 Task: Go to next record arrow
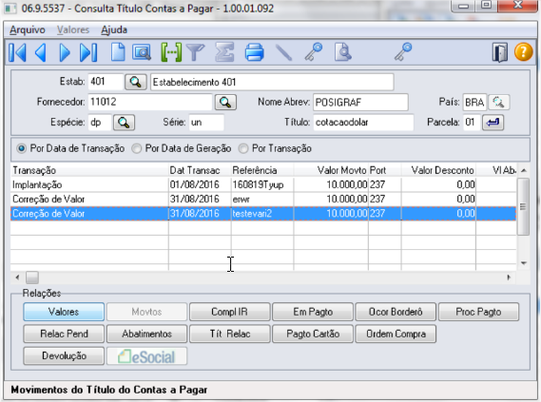[65, 53]
